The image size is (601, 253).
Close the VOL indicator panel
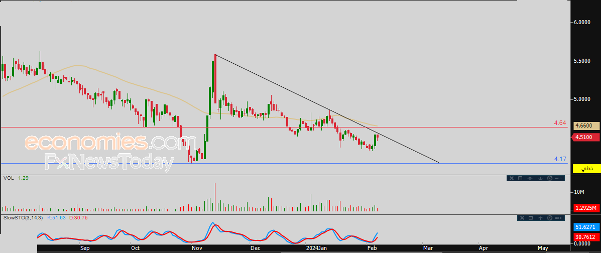coord(512,178)
